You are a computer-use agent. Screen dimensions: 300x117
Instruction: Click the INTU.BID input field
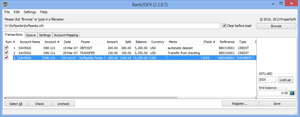point(267,80)
